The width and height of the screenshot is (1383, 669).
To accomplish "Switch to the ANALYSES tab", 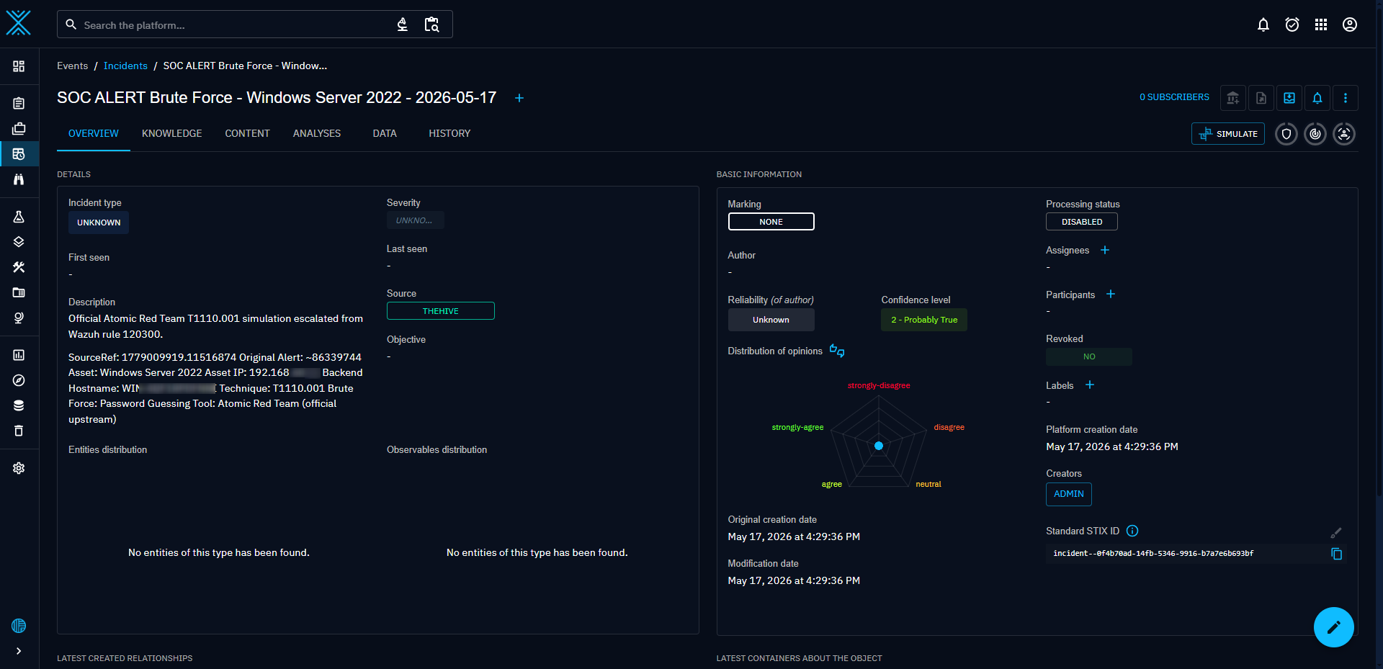I will [x=317, y=133].
